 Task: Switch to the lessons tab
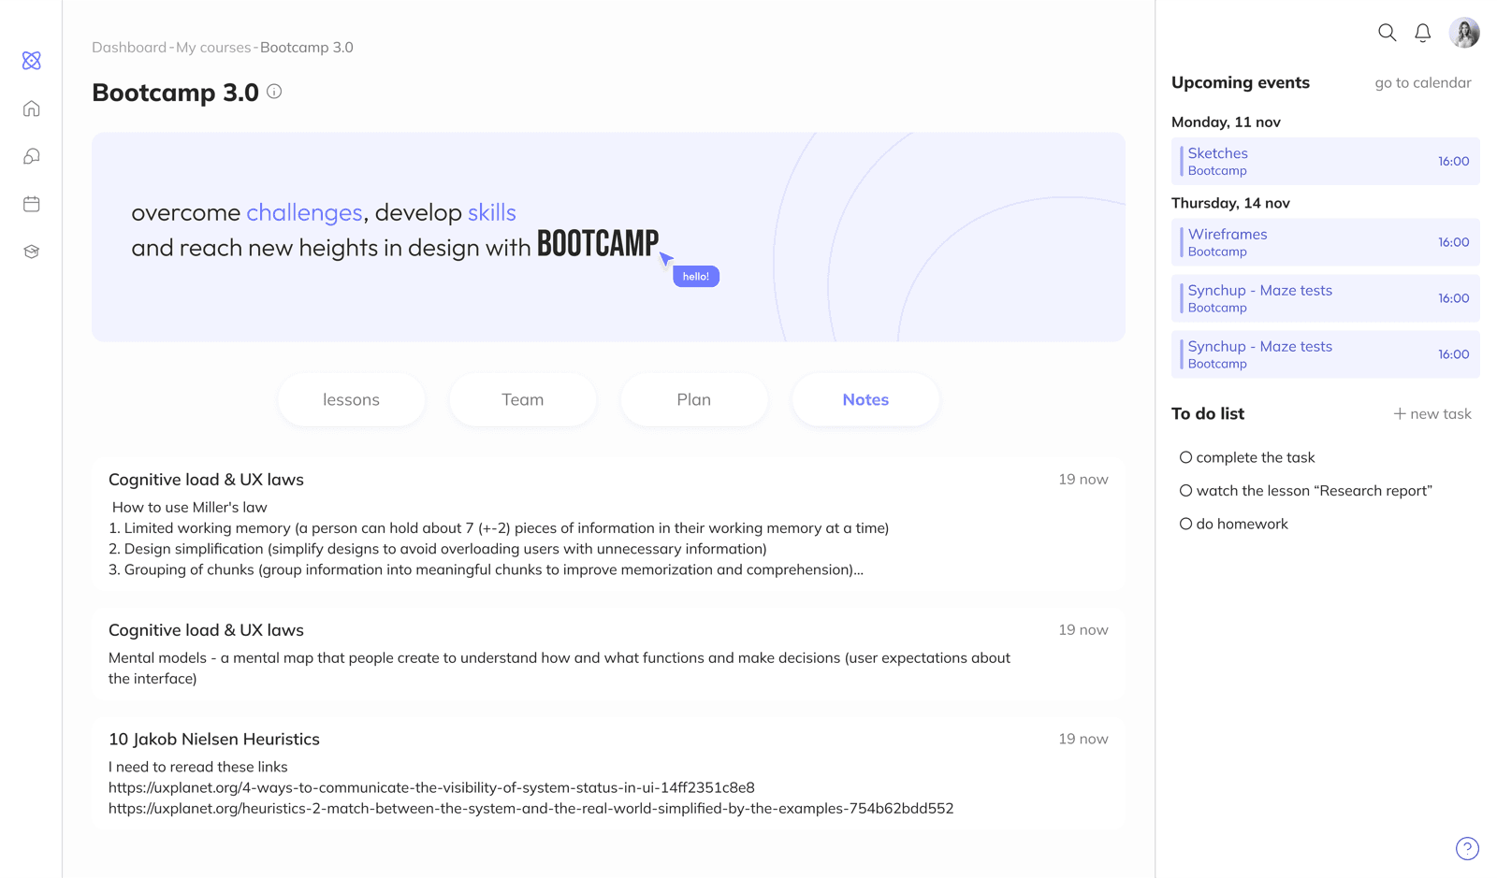pos(351,399)
